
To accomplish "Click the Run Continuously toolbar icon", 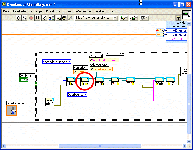I will click(x=24, y=18).
